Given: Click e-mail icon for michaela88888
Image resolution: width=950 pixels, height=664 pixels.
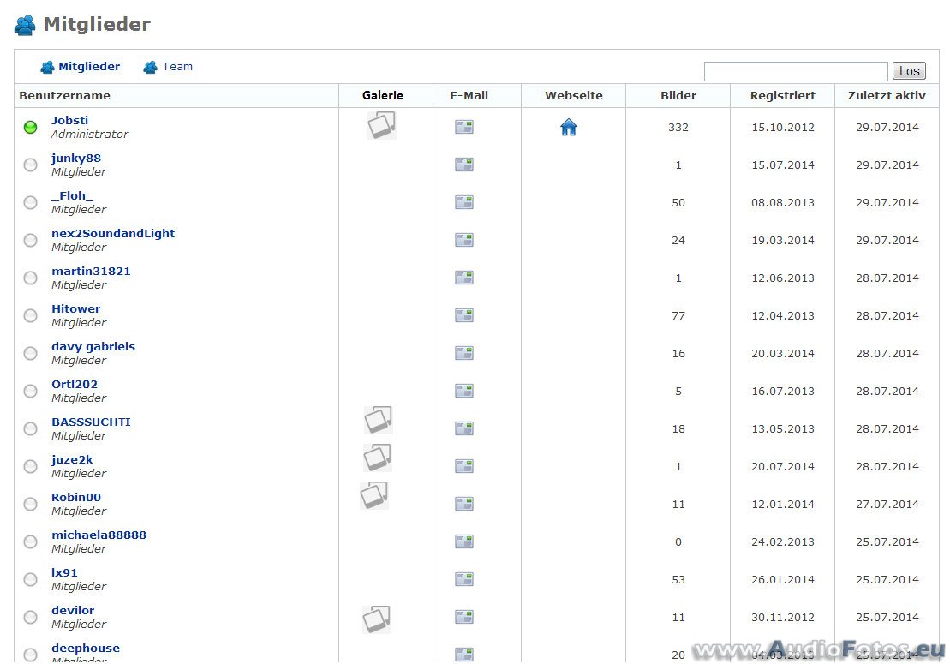Looking at the screenshot, I should coord(464,541).
